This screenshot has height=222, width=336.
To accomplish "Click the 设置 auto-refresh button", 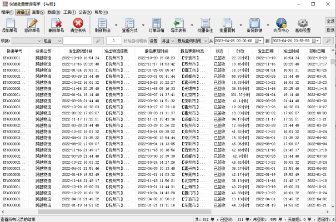I will click(x=153, y=41).
